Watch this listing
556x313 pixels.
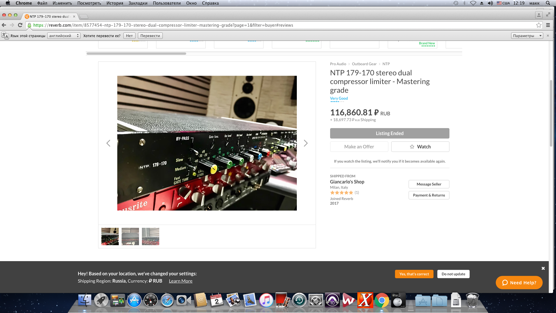(420, 147)
